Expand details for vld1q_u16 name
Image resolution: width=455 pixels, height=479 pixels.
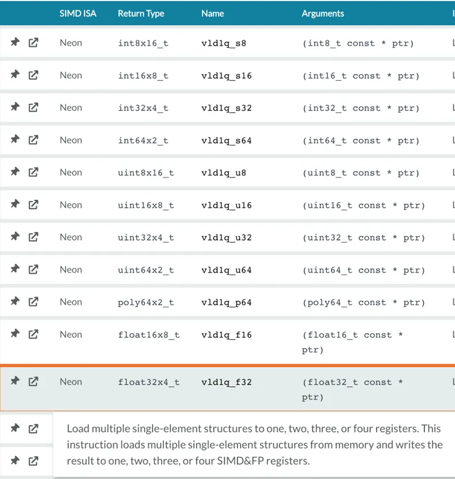pyautogui.click(x=226, y=206)
